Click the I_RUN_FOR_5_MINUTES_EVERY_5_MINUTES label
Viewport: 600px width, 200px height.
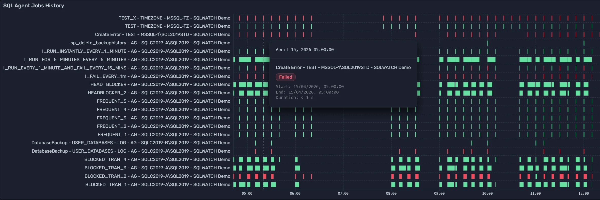pyautogui.click(x=127, y=60)
